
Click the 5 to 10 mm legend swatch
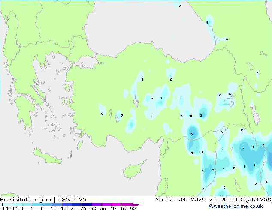(x=47, y=204)
